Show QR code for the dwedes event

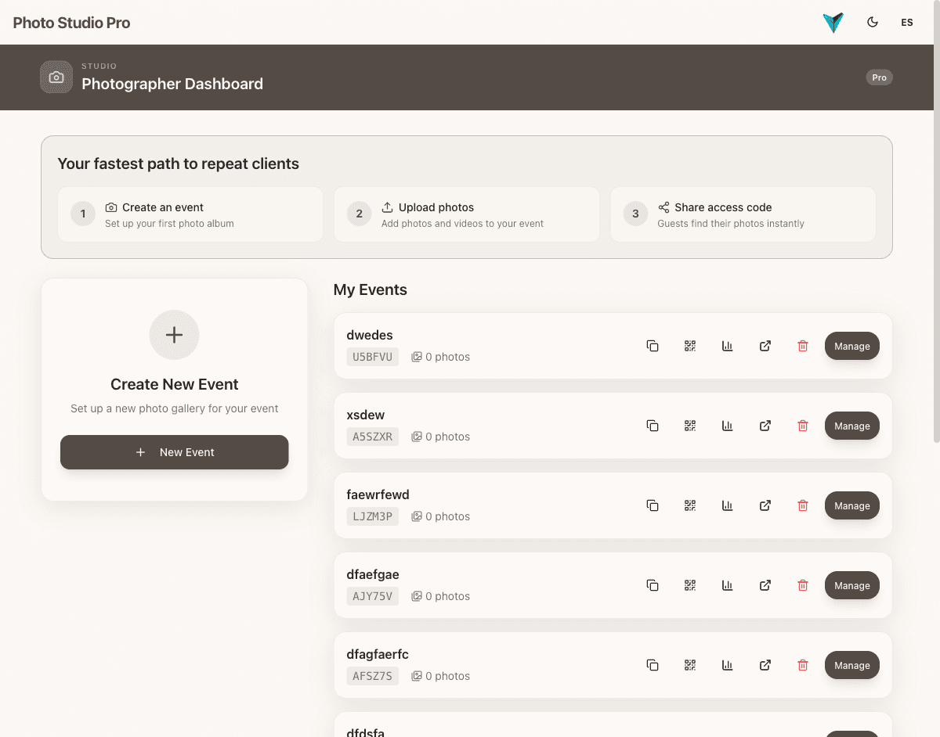(690, 346)
